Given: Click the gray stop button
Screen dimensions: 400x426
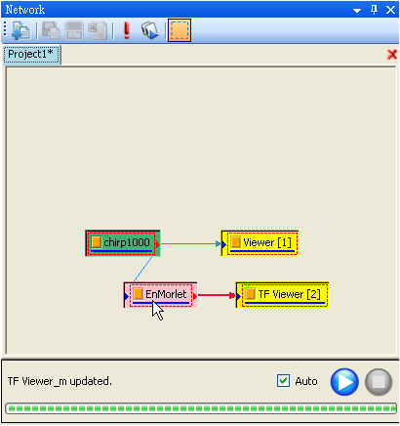Looking at the screenshot, I should click(x=379, y=382).
